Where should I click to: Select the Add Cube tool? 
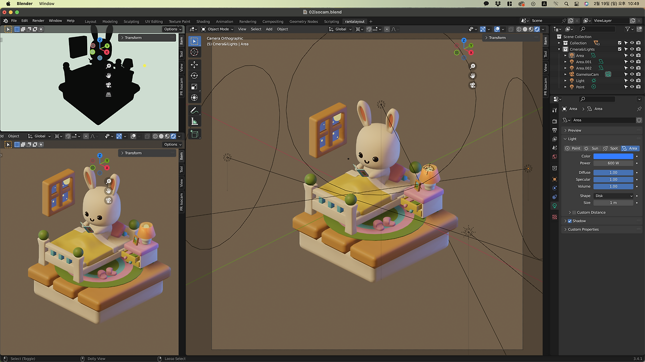pos(195,134)
